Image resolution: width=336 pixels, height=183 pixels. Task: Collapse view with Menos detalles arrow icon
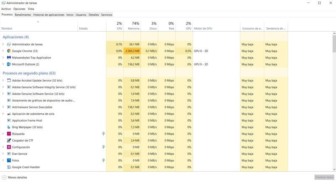[4, 178]
